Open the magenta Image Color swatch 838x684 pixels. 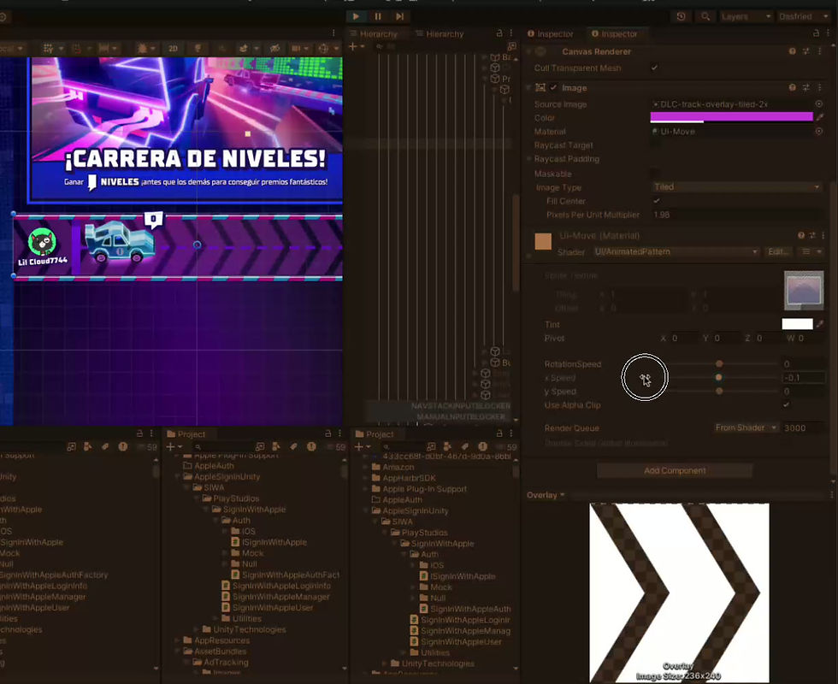731,117
